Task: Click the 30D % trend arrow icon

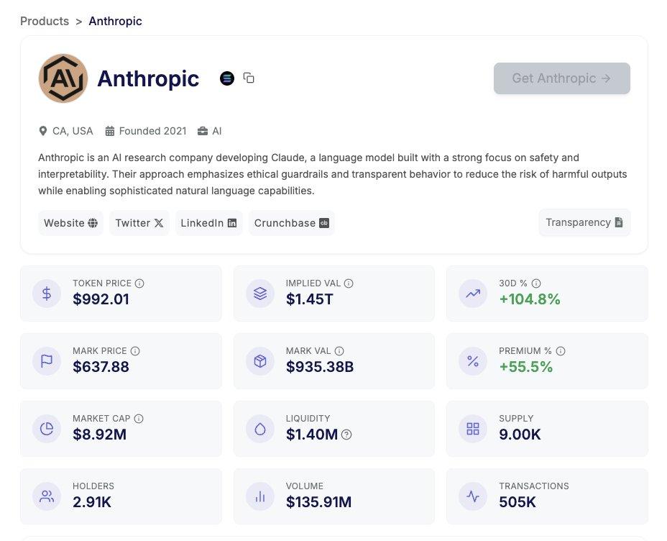Action: (x=473, y=294)
